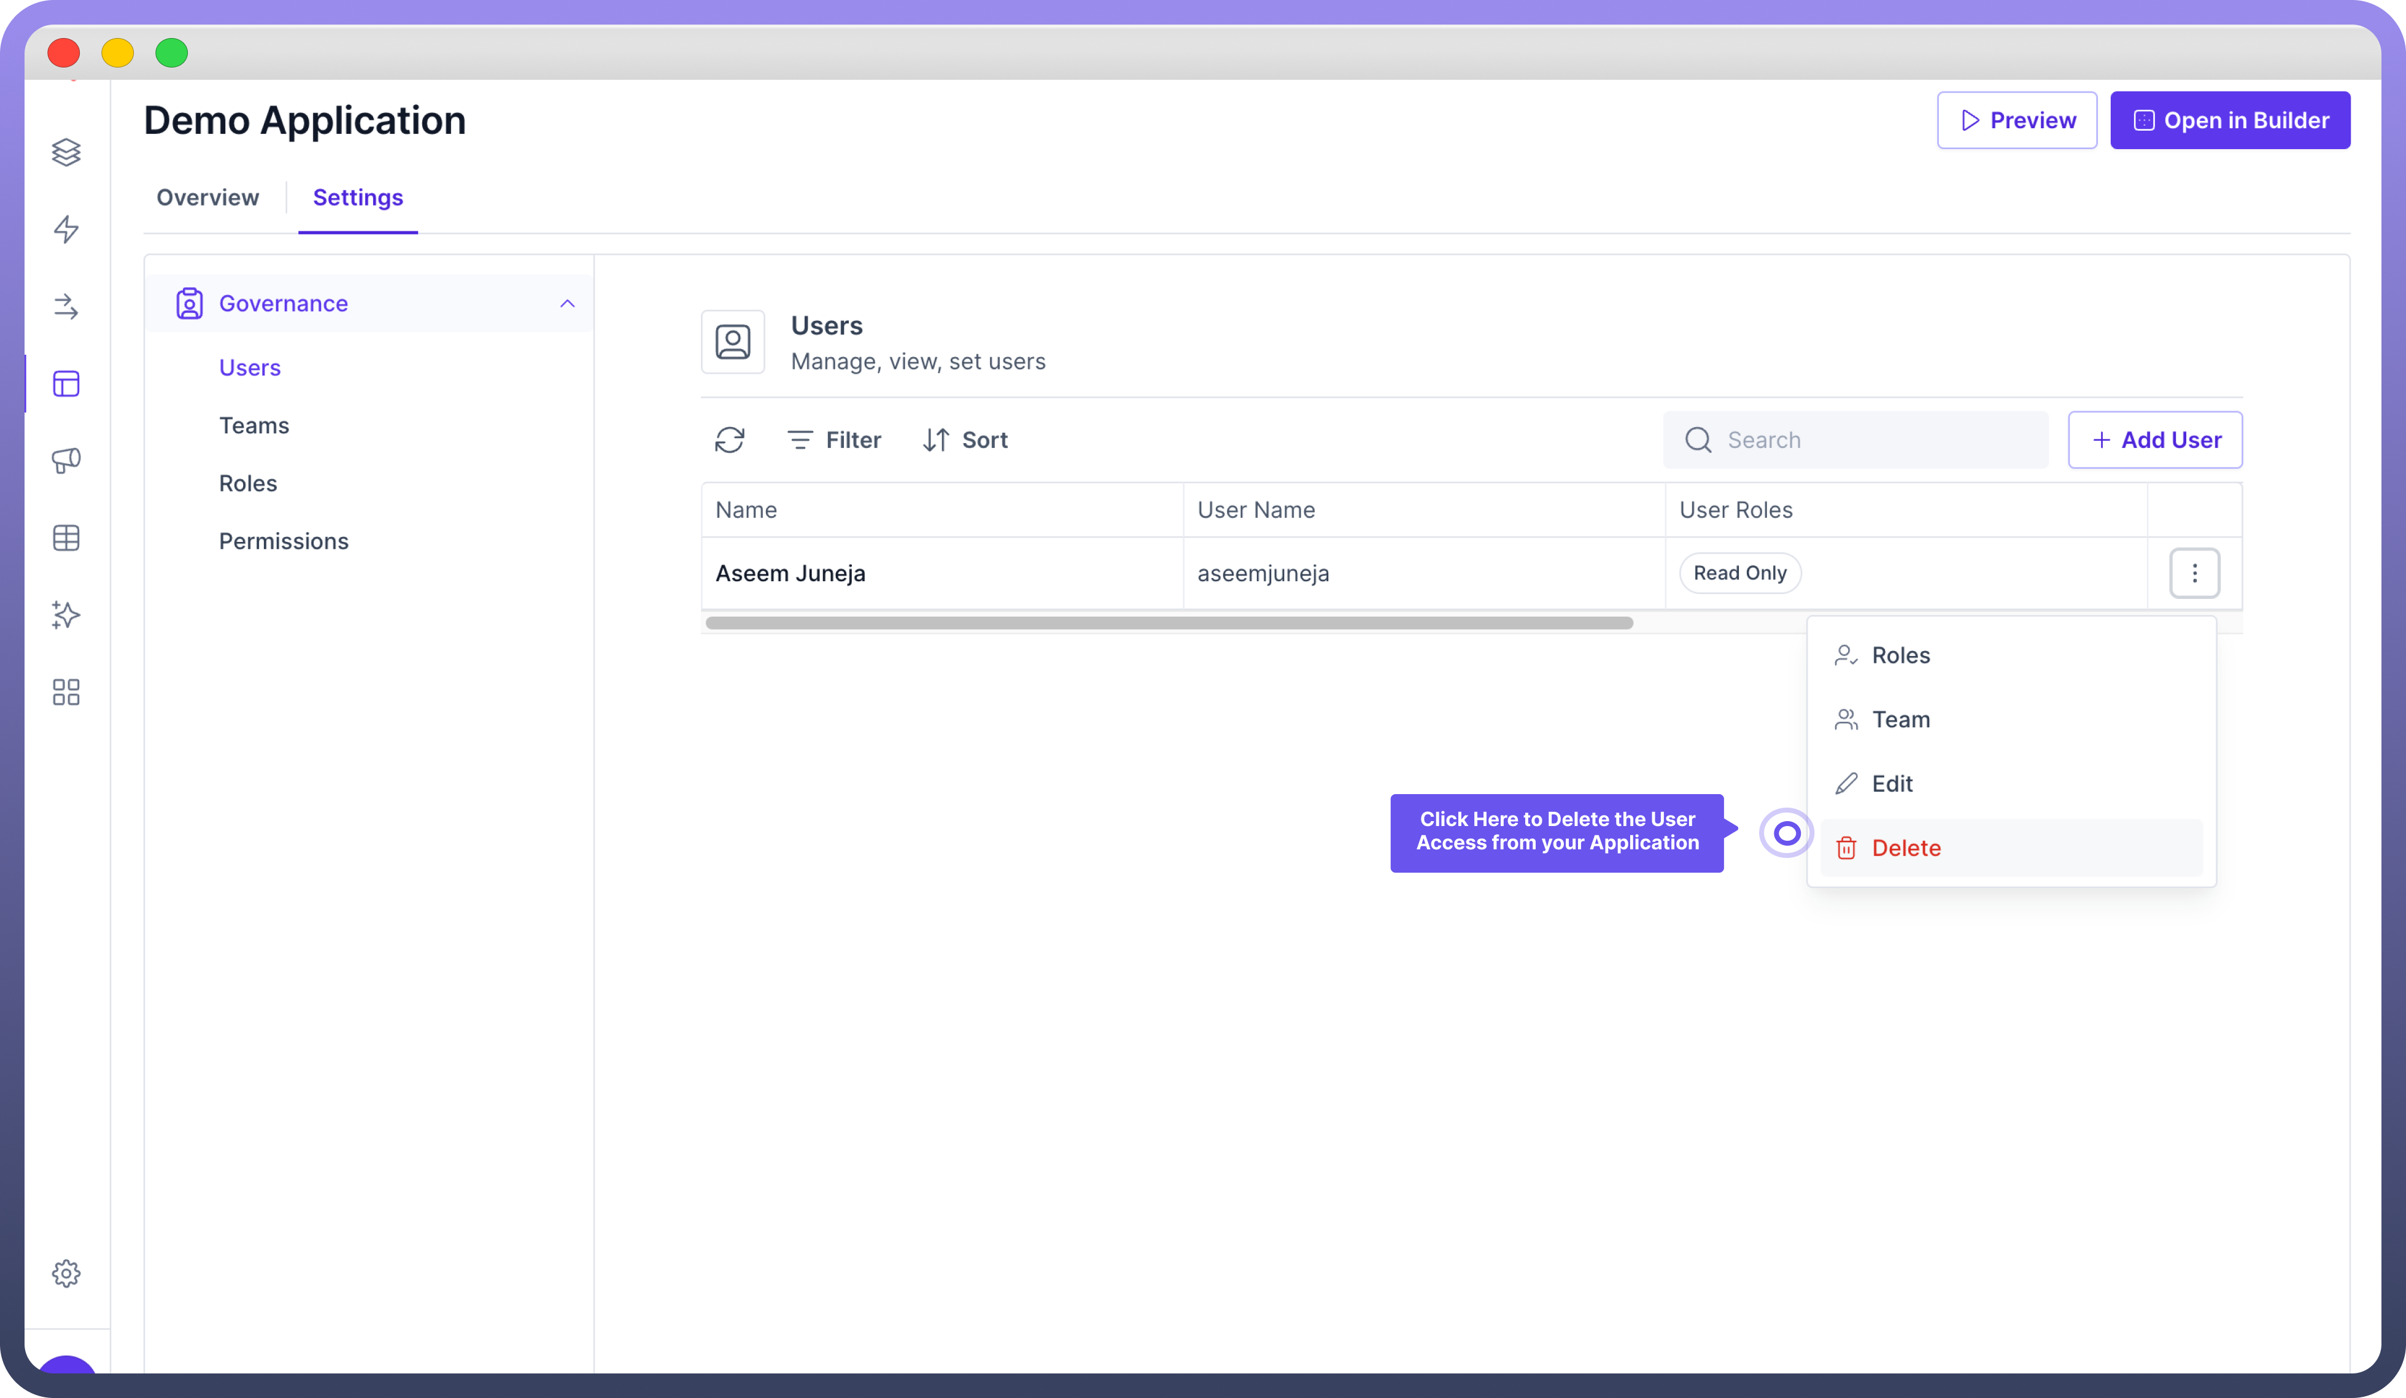Click the arrows flow sidebar icon
The image size is (2406, 1398).
[66, 306]
